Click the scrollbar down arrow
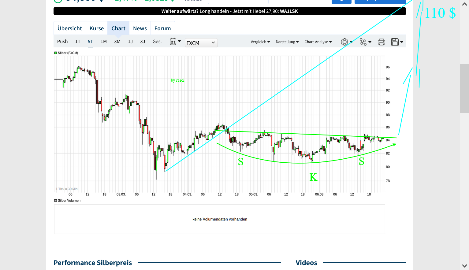 464,266
